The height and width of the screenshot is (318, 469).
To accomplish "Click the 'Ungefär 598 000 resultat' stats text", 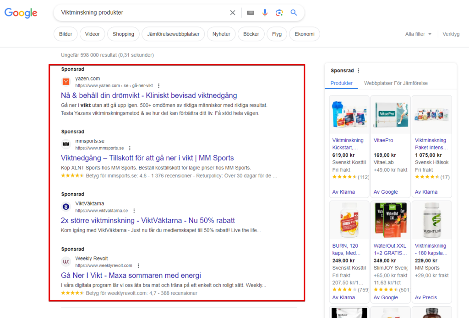I will (107, 55).
